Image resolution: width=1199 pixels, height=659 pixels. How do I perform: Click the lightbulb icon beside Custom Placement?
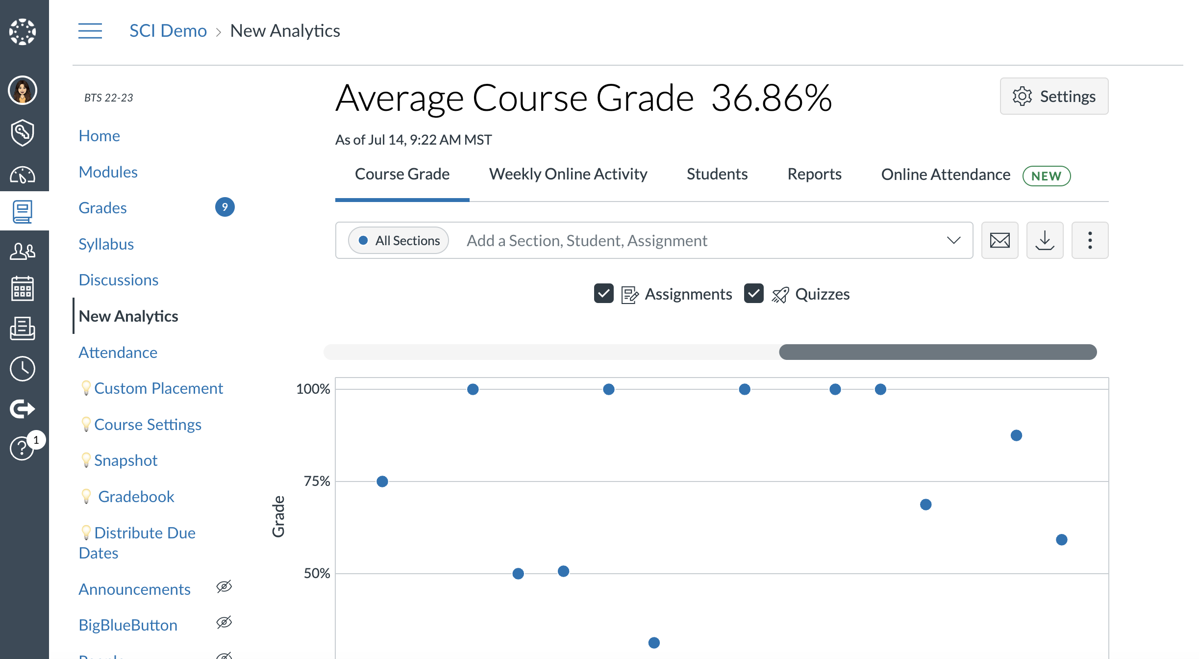(x=86, y=388)
